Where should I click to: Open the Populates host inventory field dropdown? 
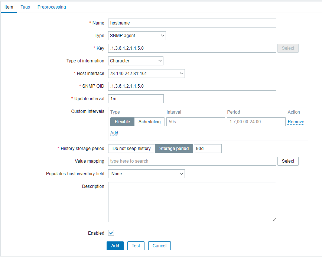[146, 173]
